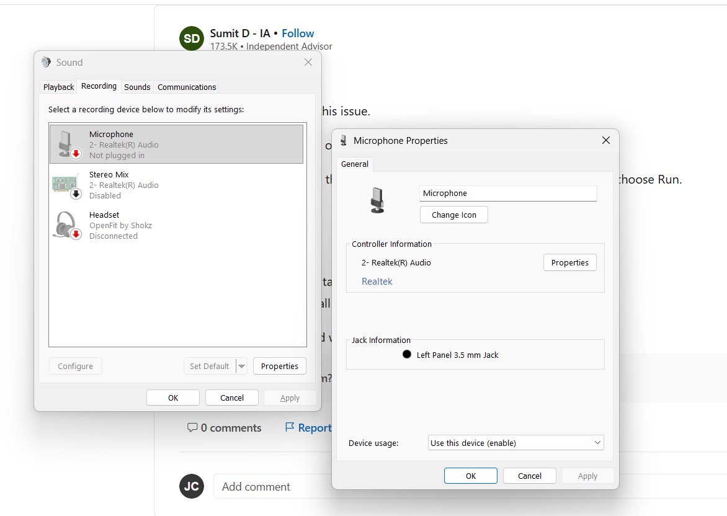The image size is (727, 516).
Task: Click OK in Microphone Properties dialog
Action: [471, 476]
